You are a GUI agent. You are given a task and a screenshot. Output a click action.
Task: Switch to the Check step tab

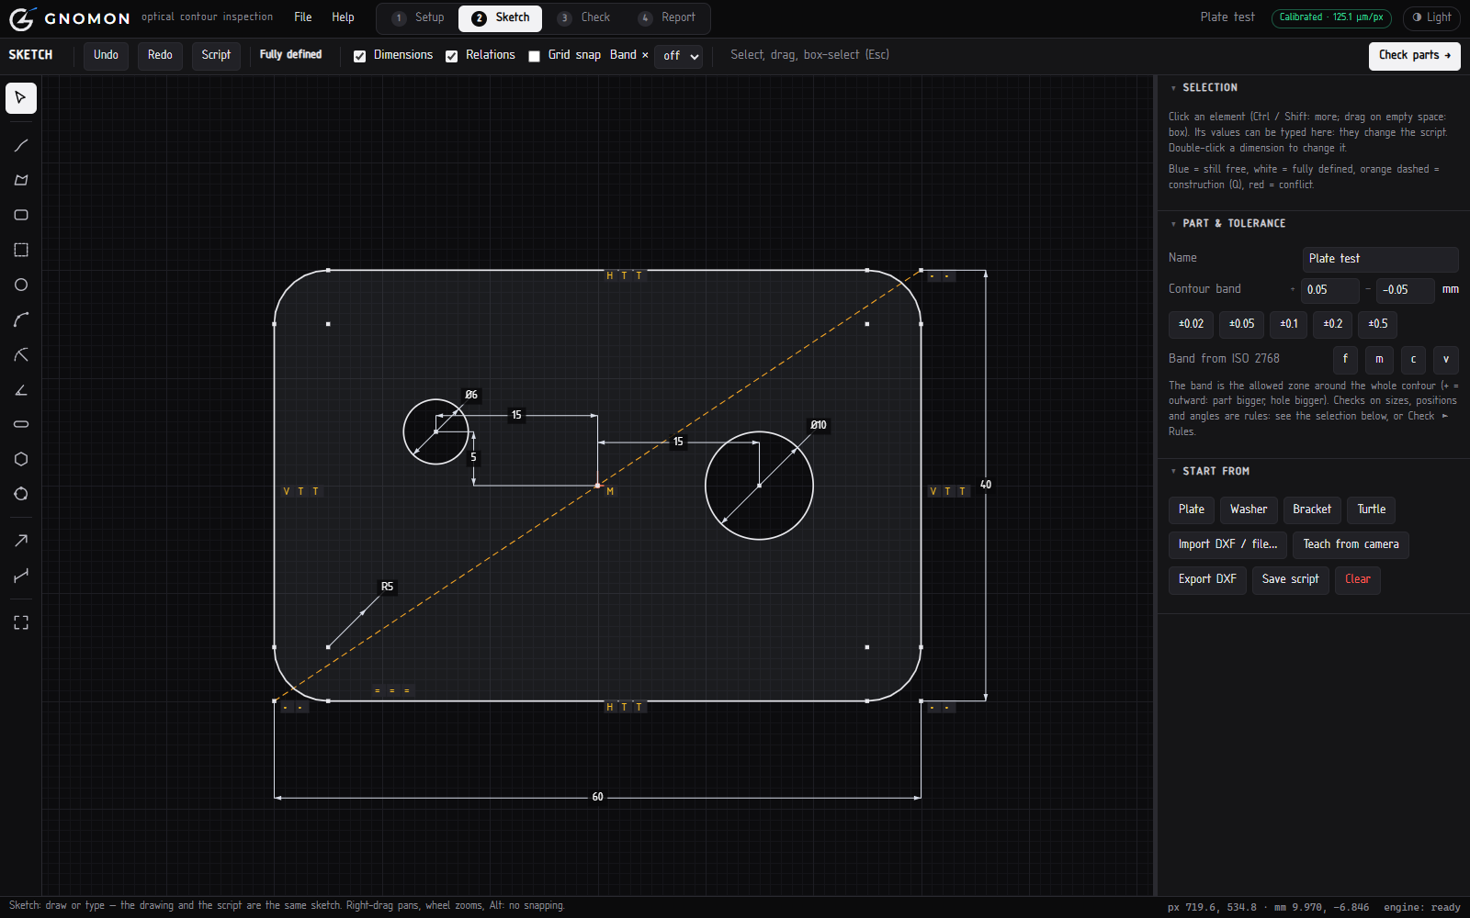click(x=584, y=18)
